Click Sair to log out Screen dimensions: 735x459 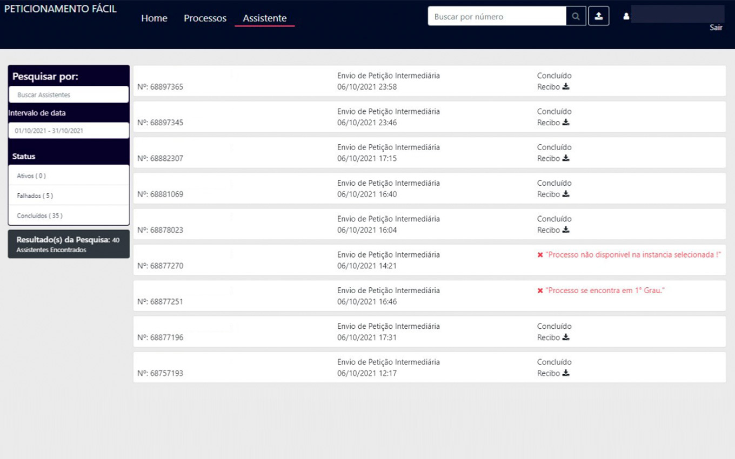716,28
